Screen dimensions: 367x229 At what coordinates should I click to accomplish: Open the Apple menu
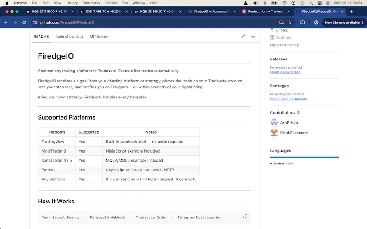tap(7, 3)
